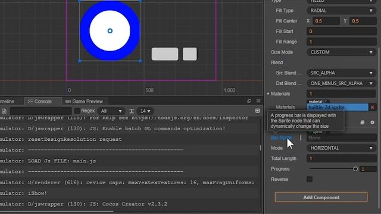Screen dimensions: 381x214
Task: Click the bottom-left resize handle of the sprite
Action: 80,61
